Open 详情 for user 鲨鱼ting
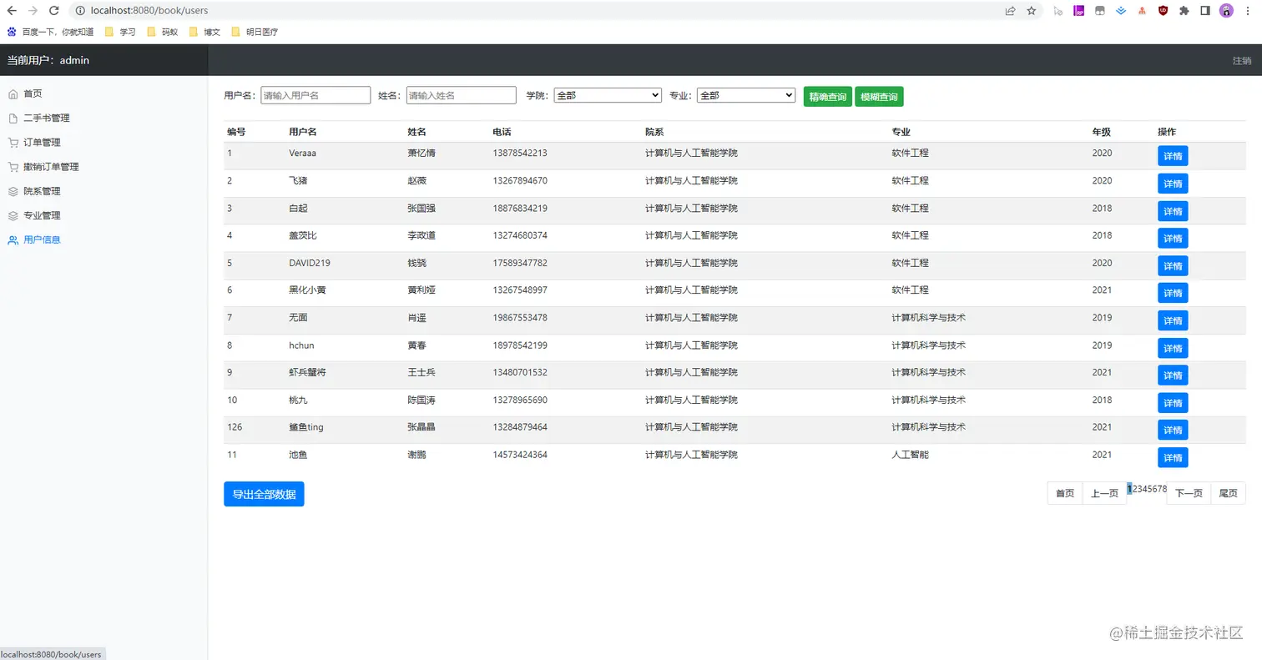Viewport: 1262px width, 660px height. point(1173,430)
